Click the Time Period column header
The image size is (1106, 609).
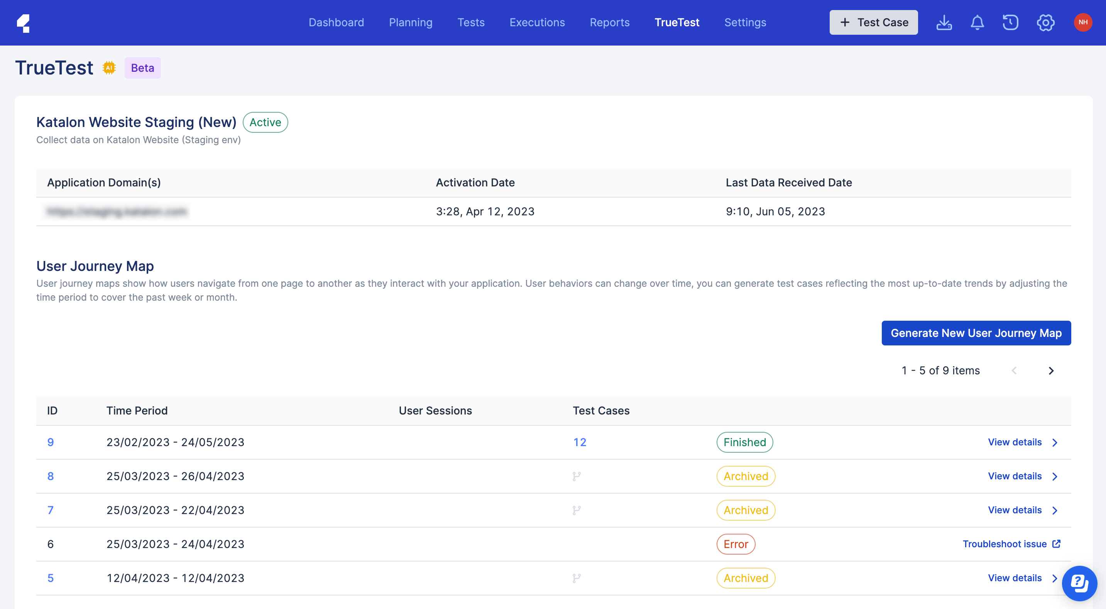click(x=137, y=411)
